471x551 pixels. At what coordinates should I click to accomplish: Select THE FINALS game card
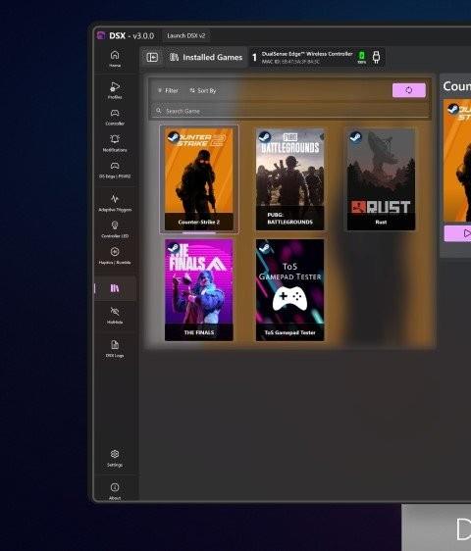pyautogui.click(x=199, y=290)
